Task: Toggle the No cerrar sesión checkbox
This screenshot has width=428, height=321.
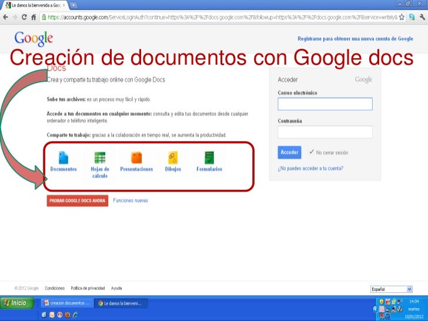Action: [312, 152]
